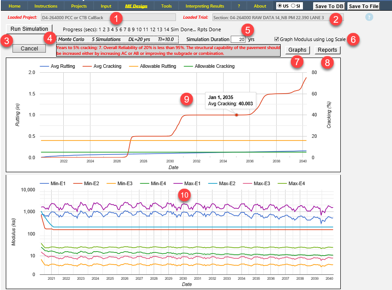Open the Reports button

328,50
